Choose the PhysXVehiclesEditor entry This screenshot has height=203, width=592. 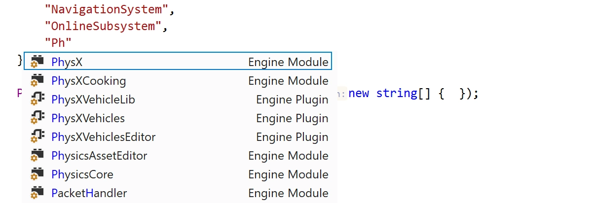click(177, 136)
